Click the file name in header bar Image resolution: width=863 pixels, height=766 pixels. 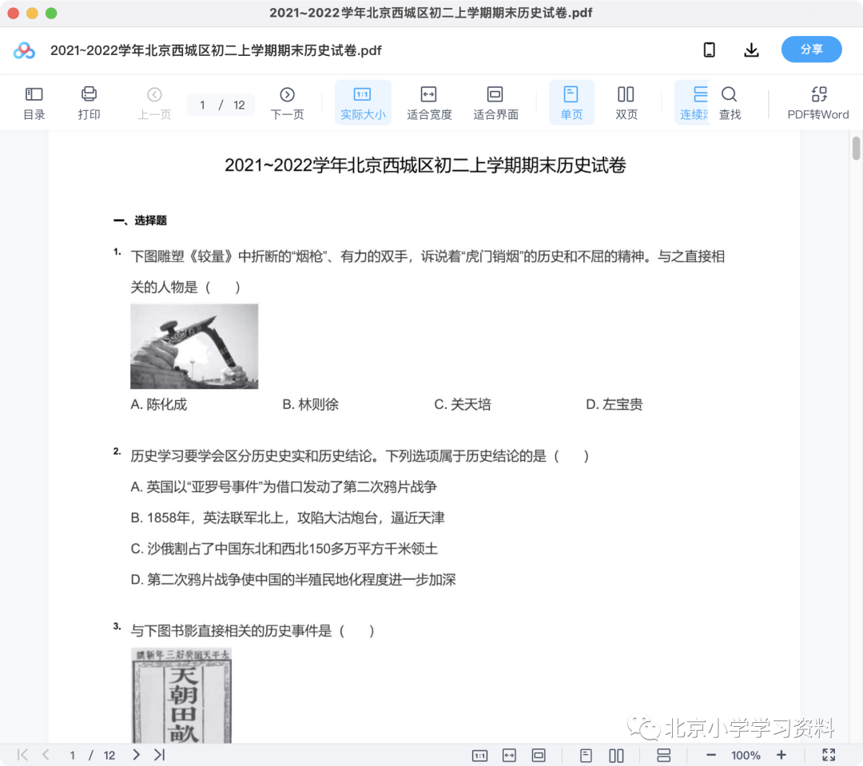point(216,50)
